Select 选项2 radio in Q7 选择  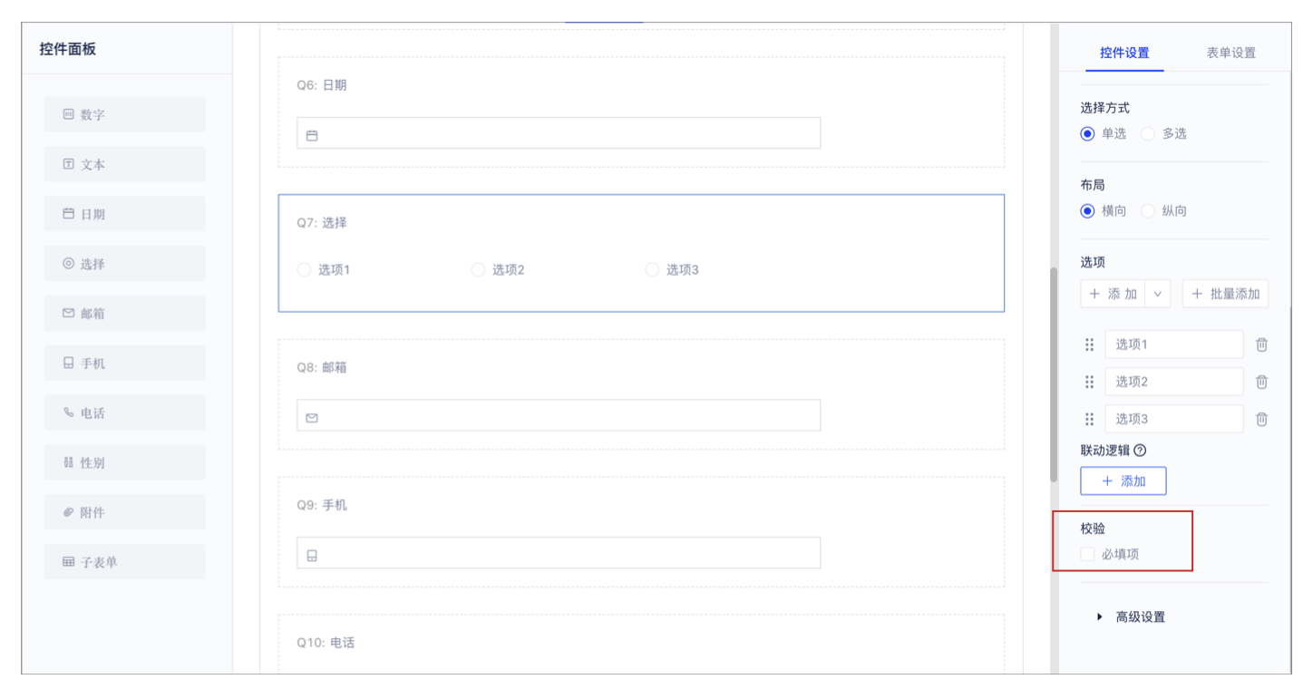coord(478,269)
